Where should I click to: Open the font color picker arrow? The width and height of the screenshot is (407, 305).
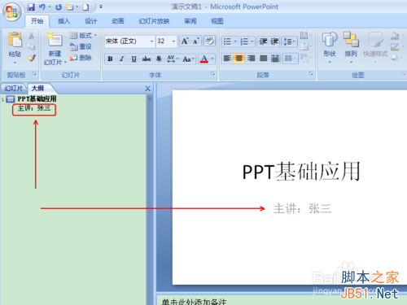(x=212, y=59)
